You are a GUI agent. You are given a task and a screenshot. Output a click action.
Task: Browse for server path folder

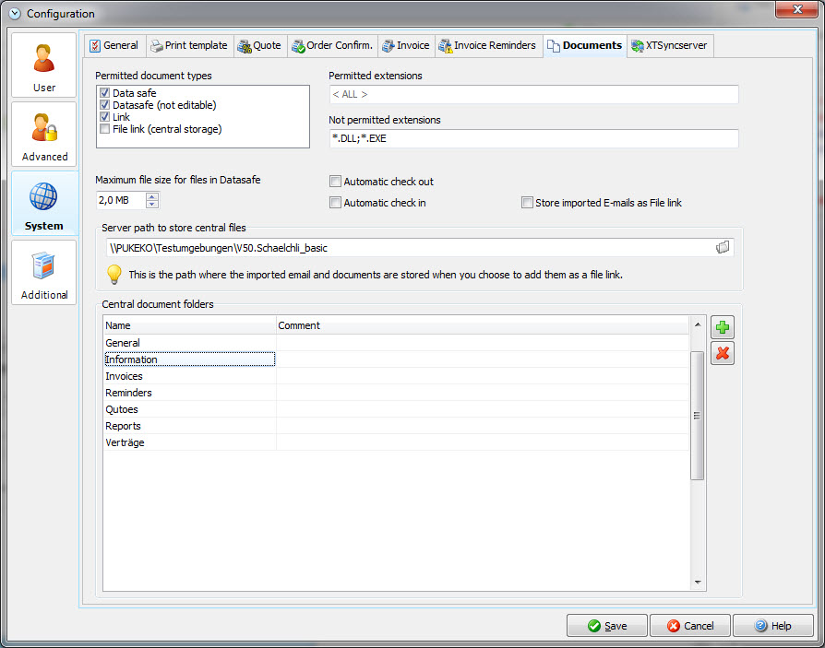(723, 247)
